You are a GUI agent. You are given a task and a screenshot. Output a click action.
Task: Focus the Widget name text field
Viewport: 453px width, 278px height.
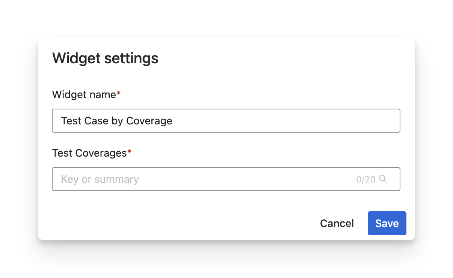click(226, 121)
